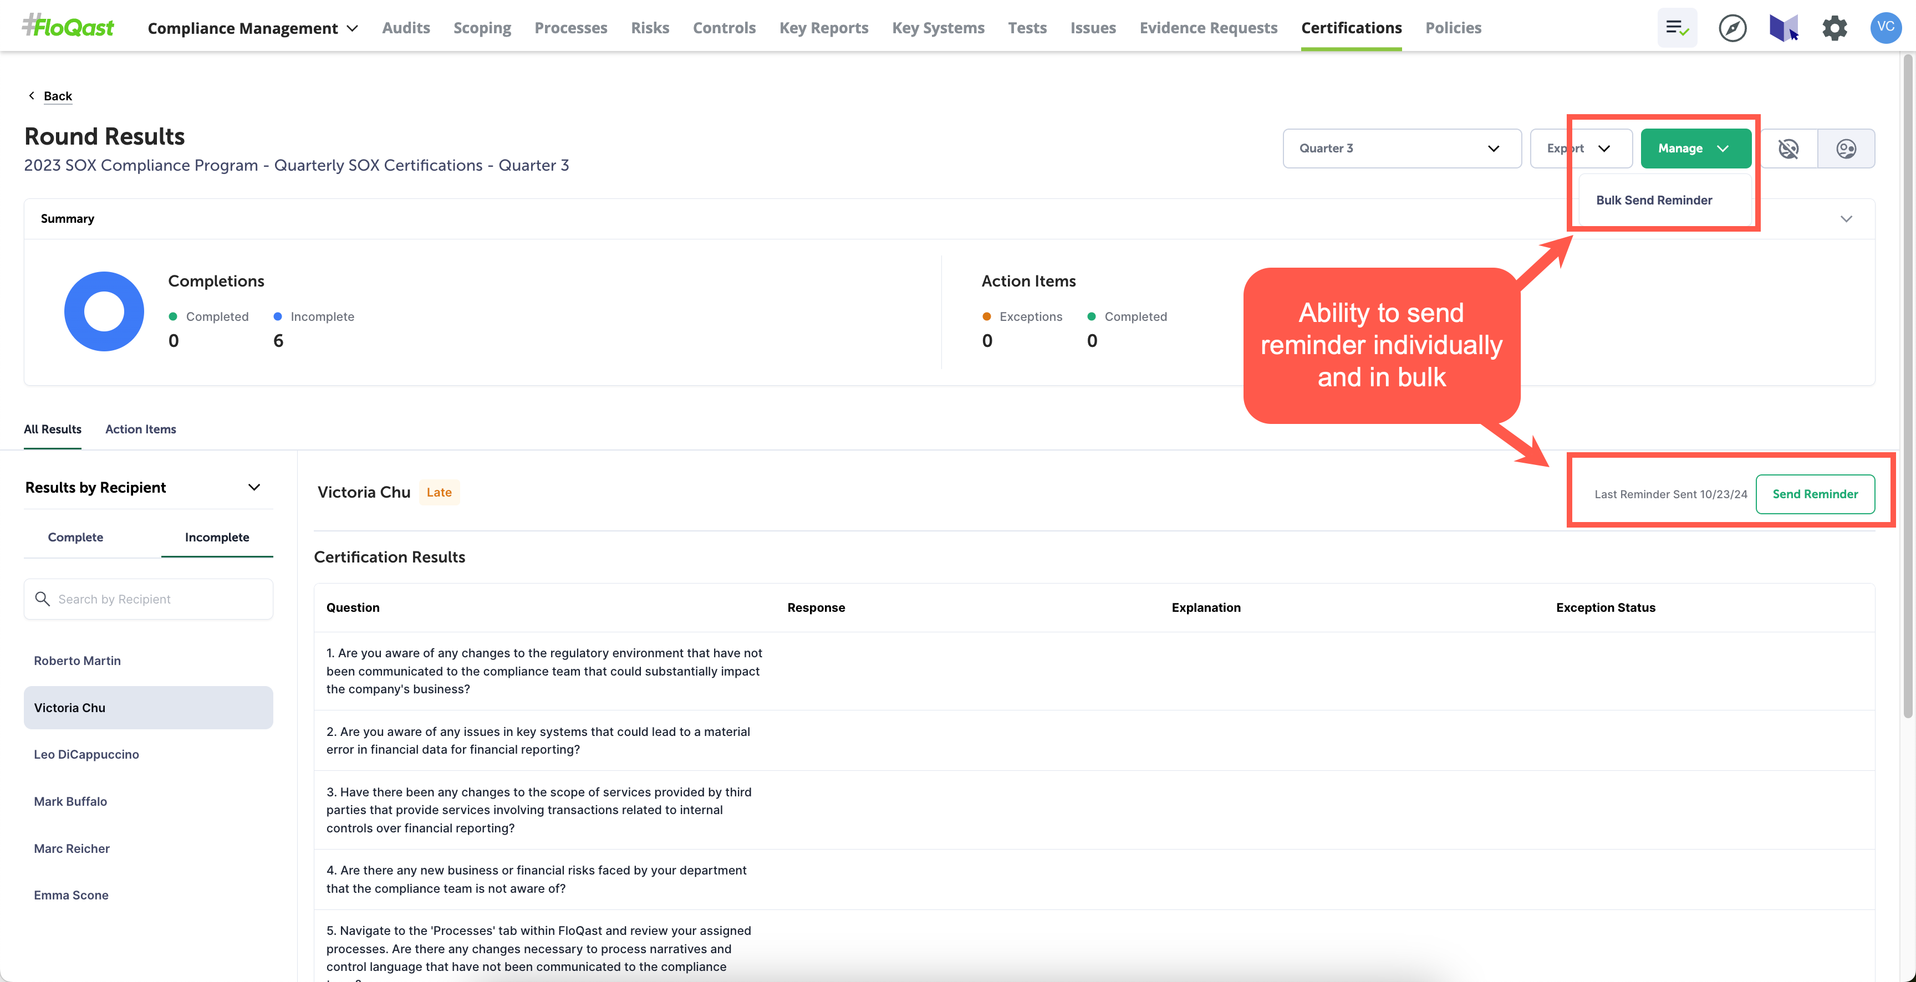Click the Round Results heading
This screenshot has height=982, width=1916.
[x=104, y=136]
